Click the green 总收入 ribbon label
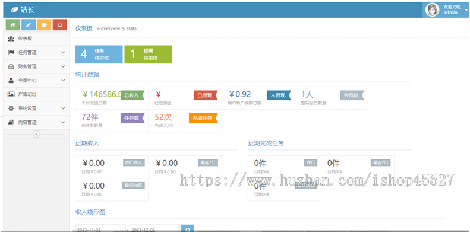Viewport: 470px width, 233px height. pos(133,95)
